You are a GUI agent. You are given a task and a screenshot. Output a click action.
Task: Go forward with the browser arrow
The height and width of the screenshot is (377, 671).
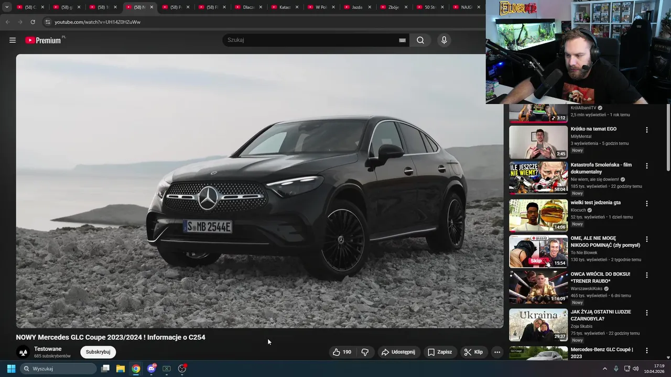point(20,22)
